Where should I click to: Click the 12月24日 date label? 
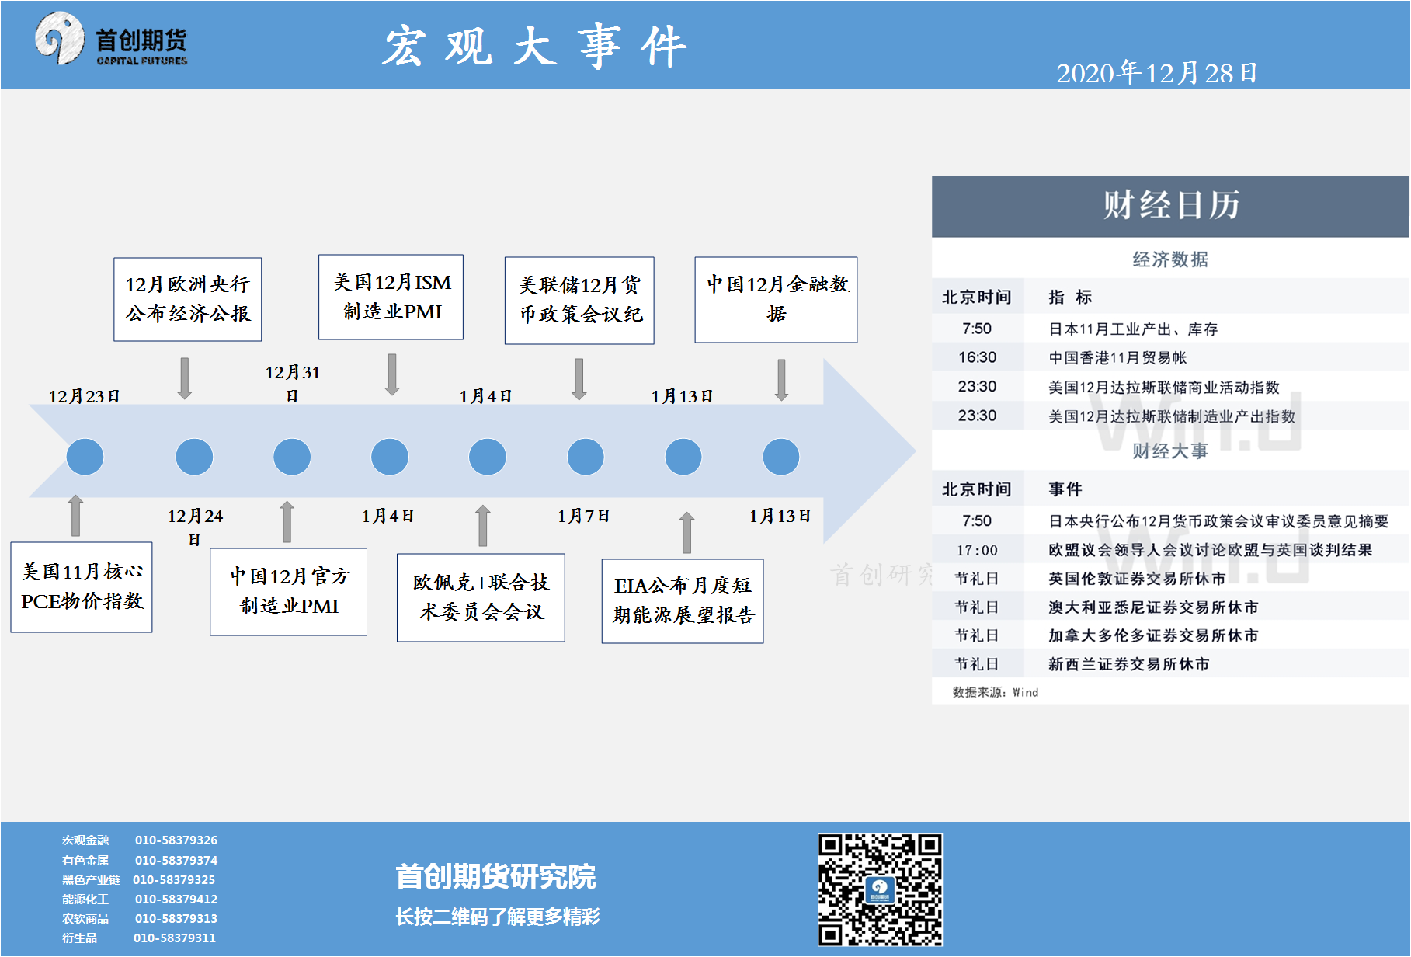tap(195, 527)
